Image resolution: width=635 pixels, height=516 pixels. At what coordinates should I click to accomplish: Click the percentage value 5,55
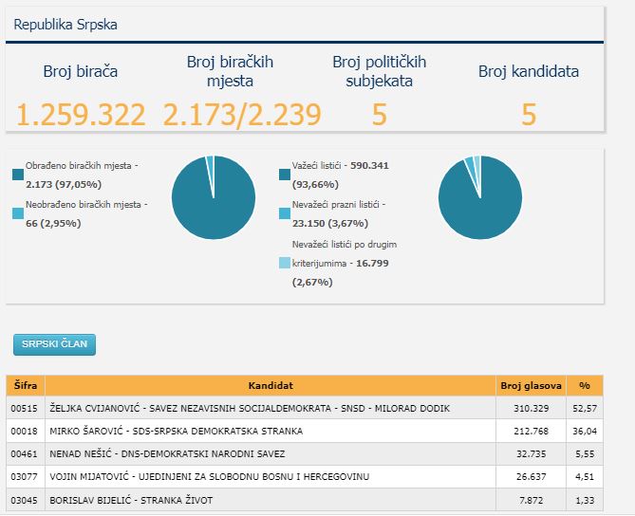coord(585,454)
